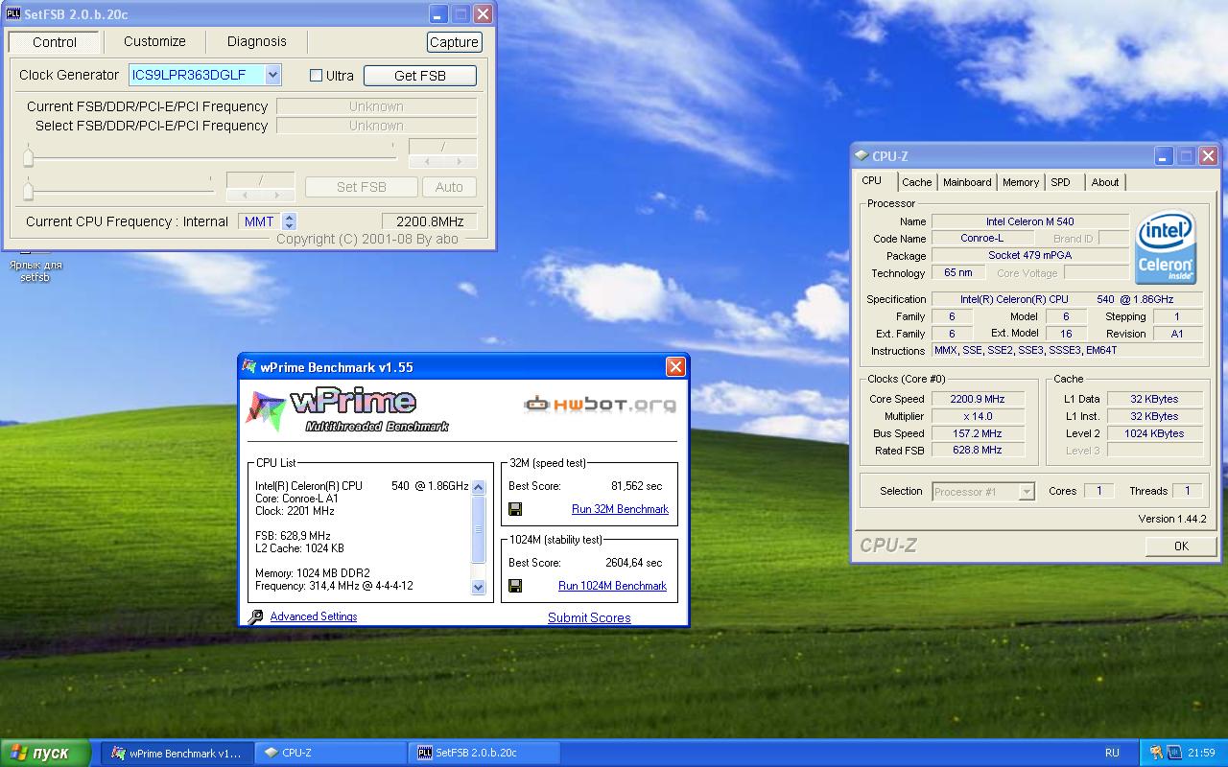Open the Processor #1 selection dropdown
The image size is (1228, 767).
click(x=1026, y=492)
